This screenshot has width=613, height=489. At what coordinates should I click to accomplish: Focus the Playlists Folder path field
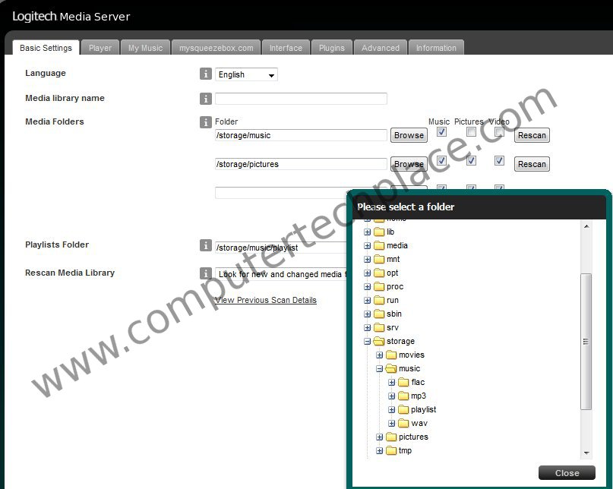click(281, 248)
